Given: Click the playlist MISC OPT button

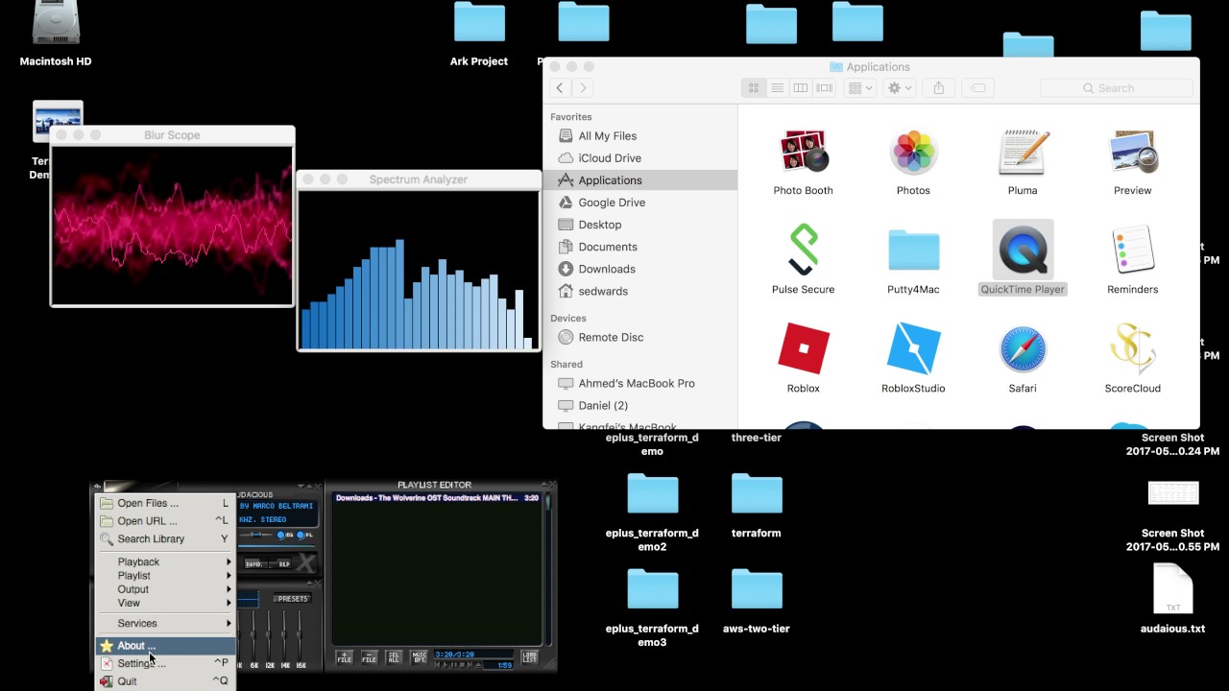Looking at the screenshot, I should click(419, 657).
